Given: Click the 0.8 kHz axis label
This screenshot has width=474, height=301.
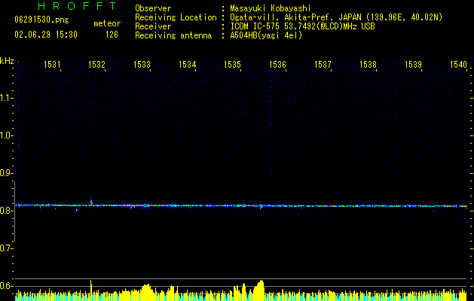Looking at the screenshot, I should [x=7, y=211].
